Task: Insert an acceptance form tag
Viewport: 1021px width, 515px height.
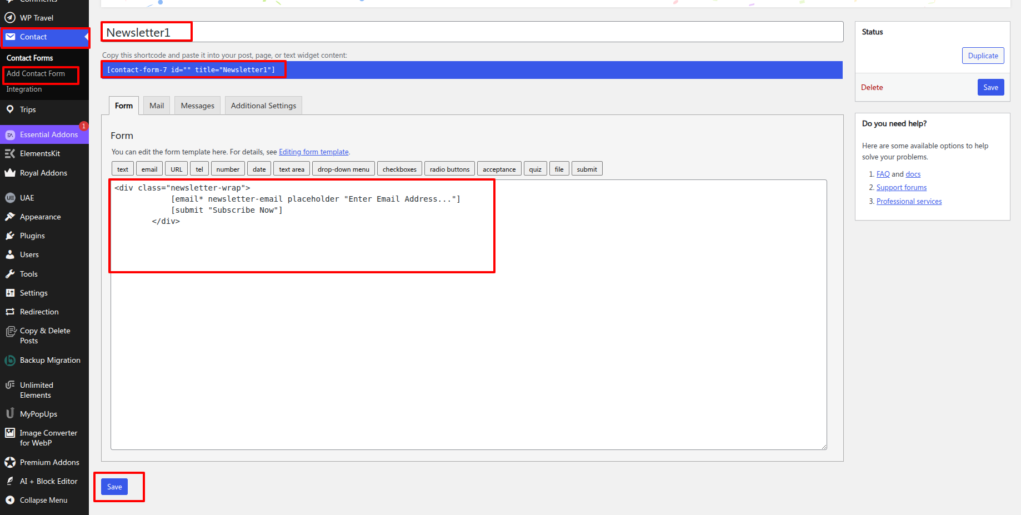Action: click(499, 169)
